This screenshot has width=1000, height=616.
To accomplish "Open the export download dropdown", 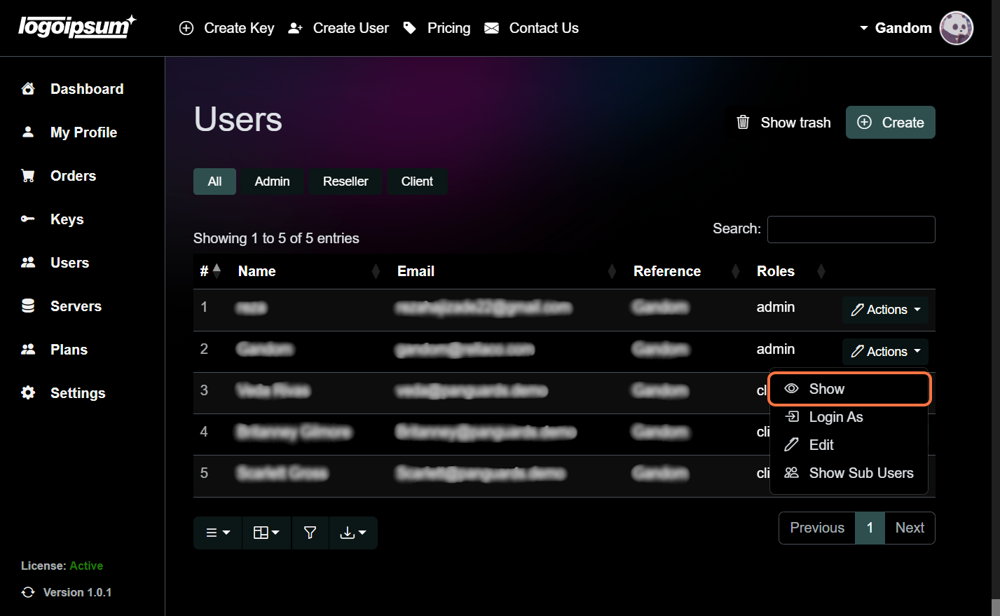I will coord(353,533).
